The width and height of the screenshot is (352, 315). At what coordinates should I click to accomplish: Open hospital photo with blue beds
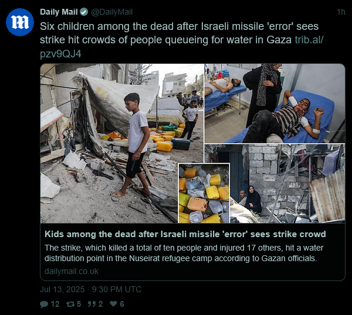pyautogui.click(x=275, y=104)
